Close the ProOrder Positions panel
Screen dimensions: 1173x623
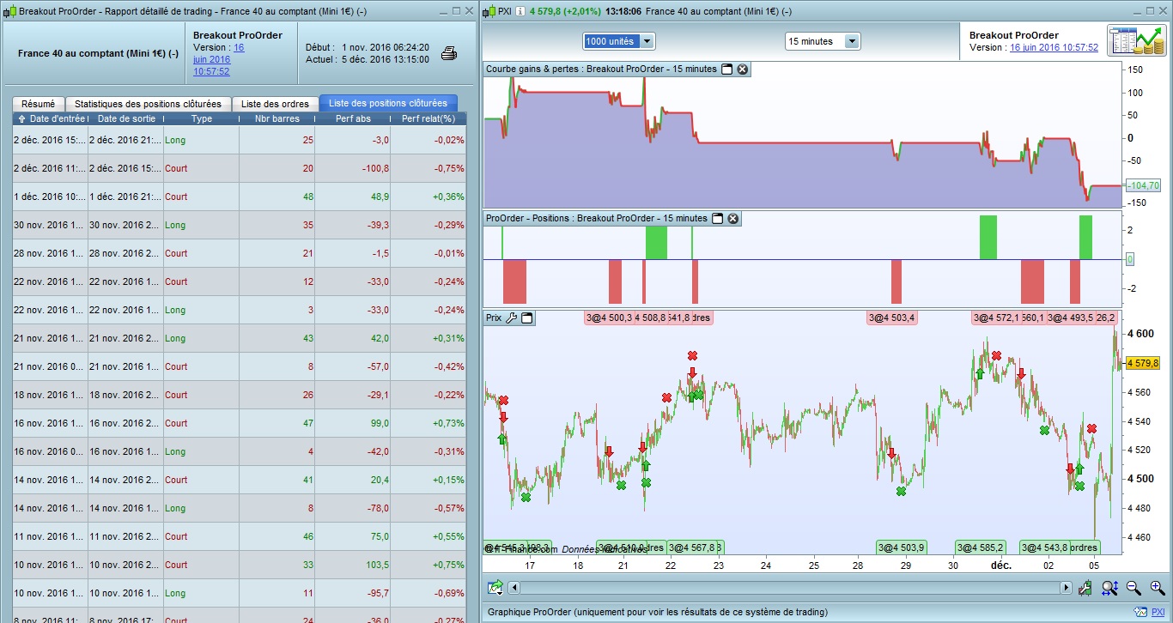733,219
